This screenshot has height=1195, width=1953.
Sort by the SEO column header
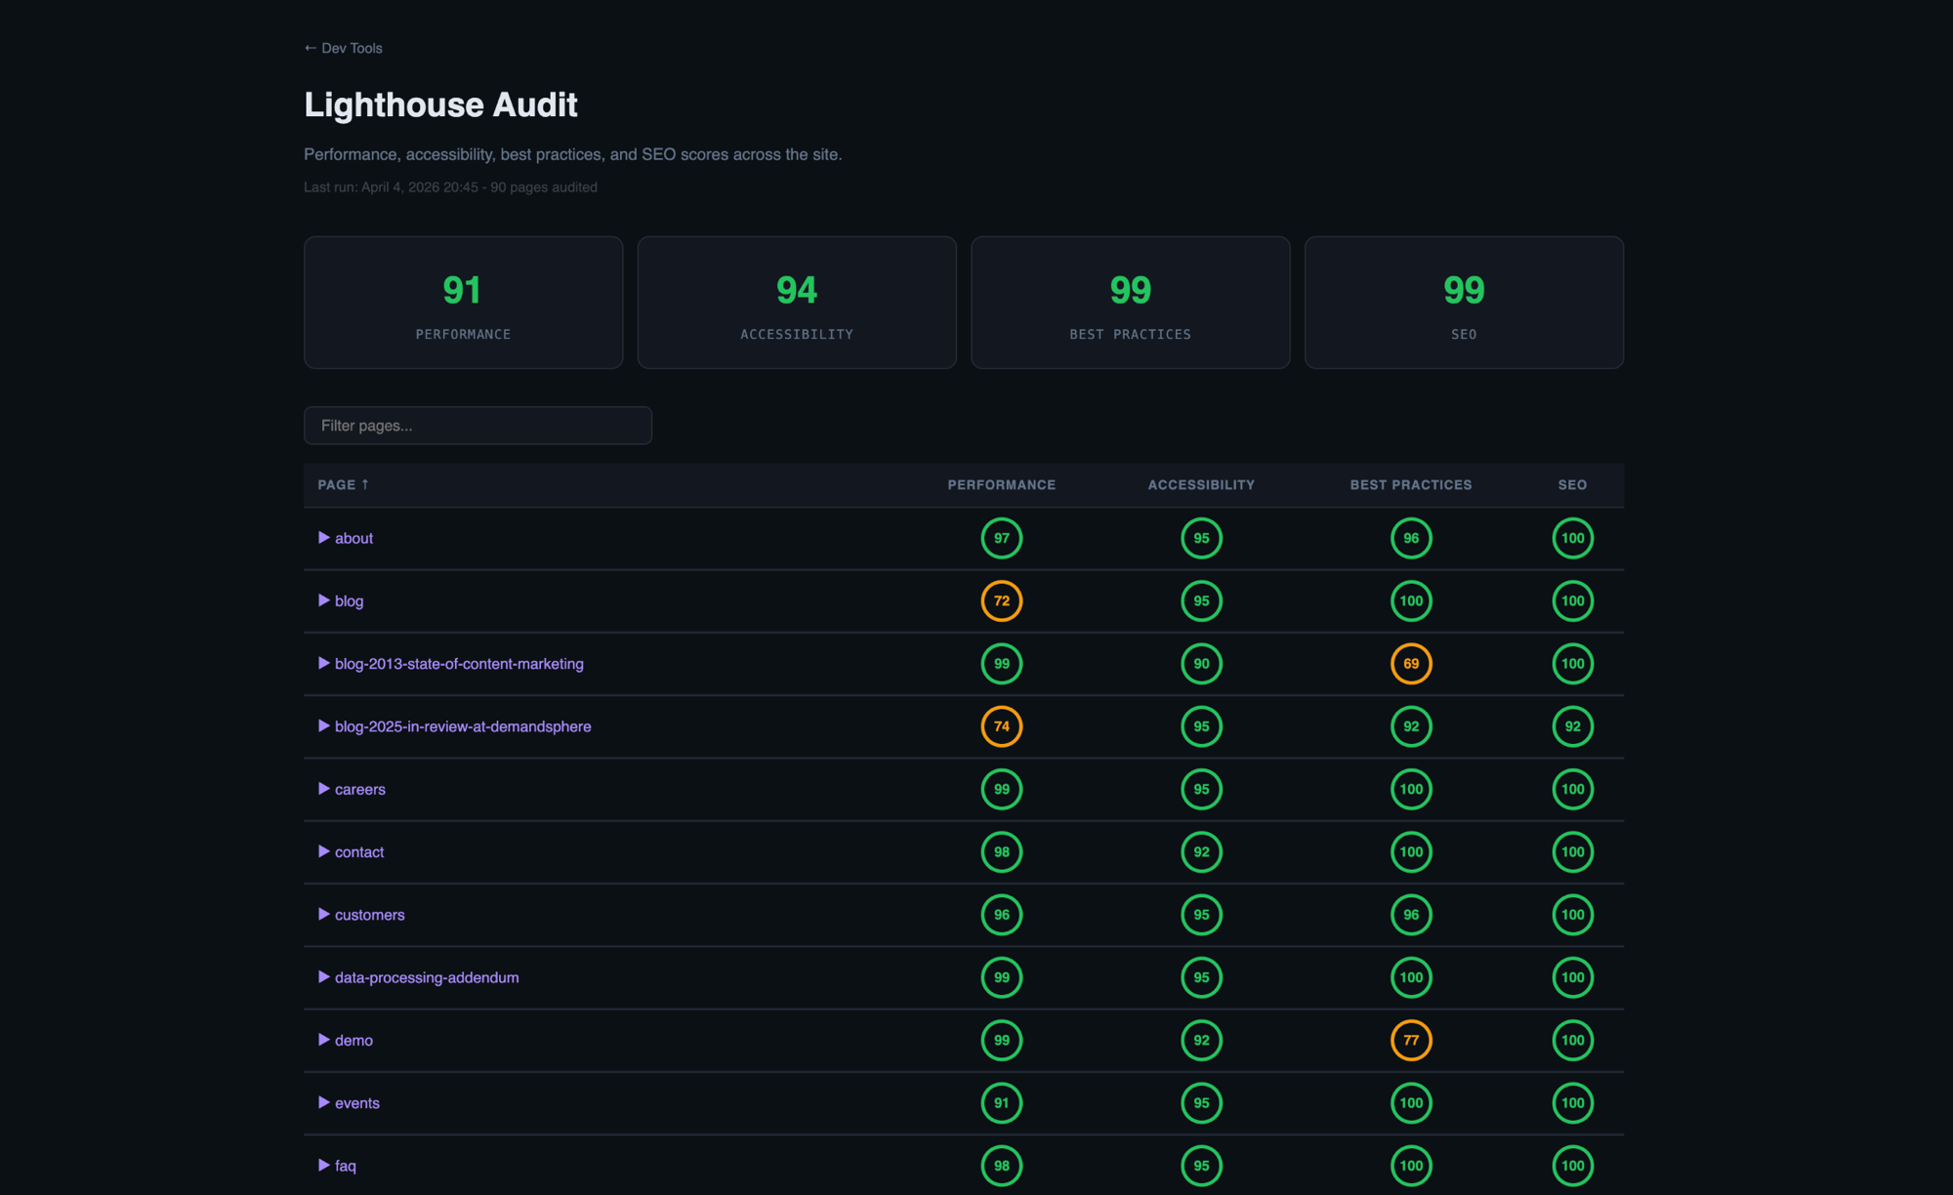tap(1571, 484)
